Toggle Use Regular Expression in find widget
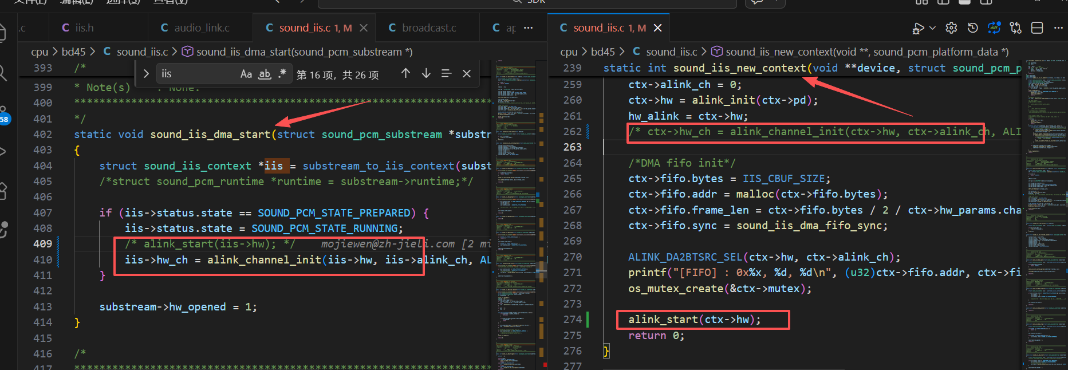 (282, 74)
